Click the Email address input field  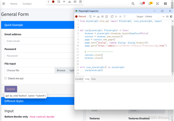39,41
